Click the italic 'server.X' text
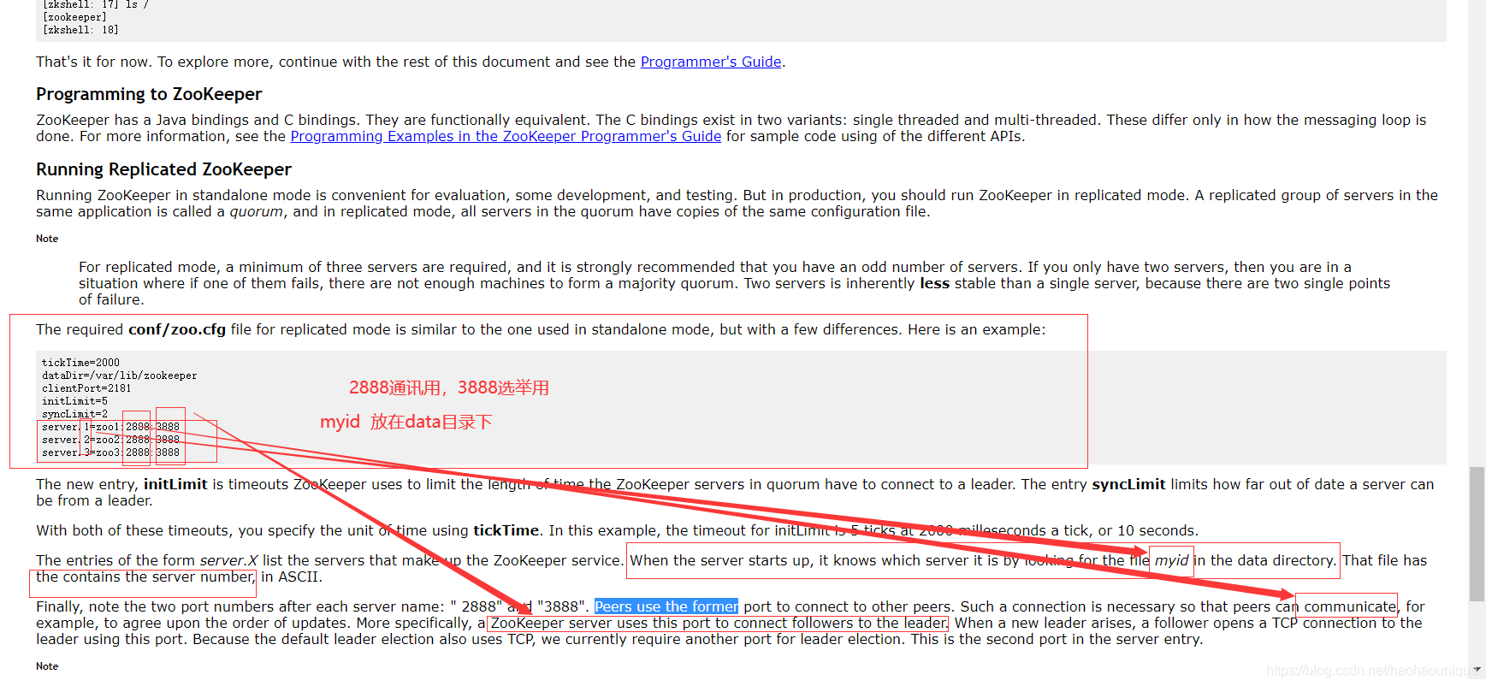This screenshot has height=686, width=1486. [x=228, y=560]
